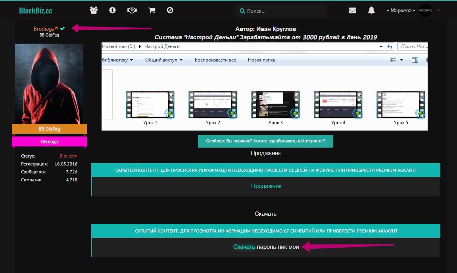Click the info circle icon in navbar
457x273 pixels.
pos(113,11)
